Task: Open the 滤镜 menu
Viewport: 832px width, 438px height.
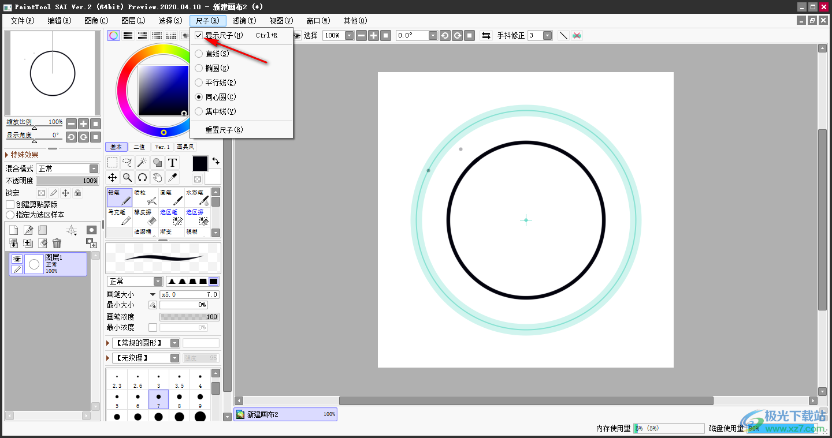Action: (244, 21)
